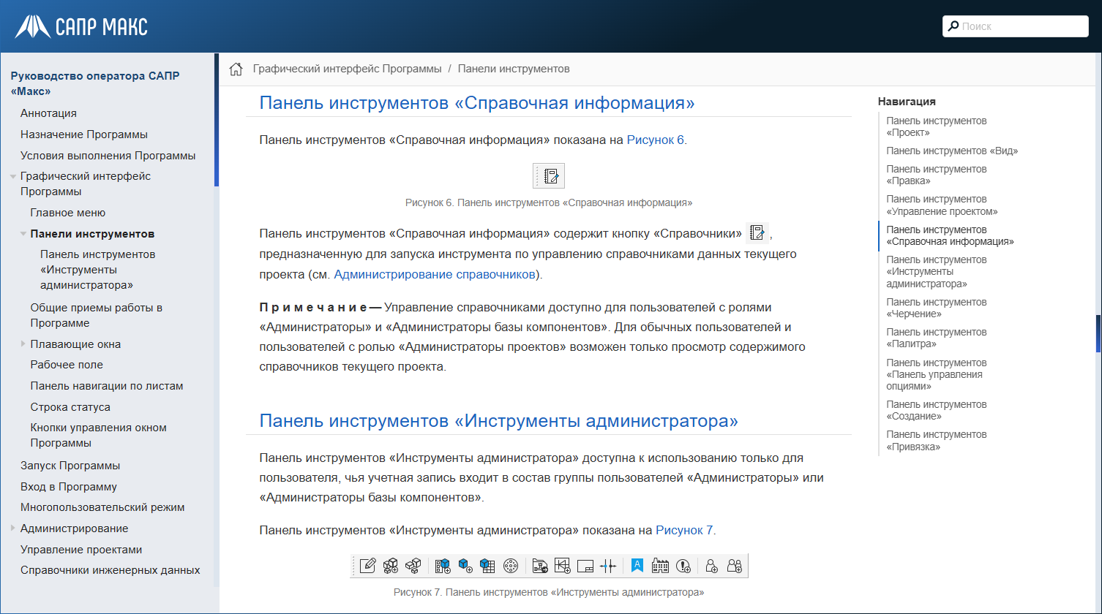Screen dimensions: 1102x614
Task: Click the Справочники notebook icon in Рисунок 6
Action: (551, 175)
